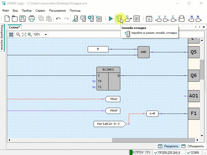The height and width of the screenshot is (155, 207).
Task: Open the 120% zoom dropdown
Action: click(x=46, y=34)
